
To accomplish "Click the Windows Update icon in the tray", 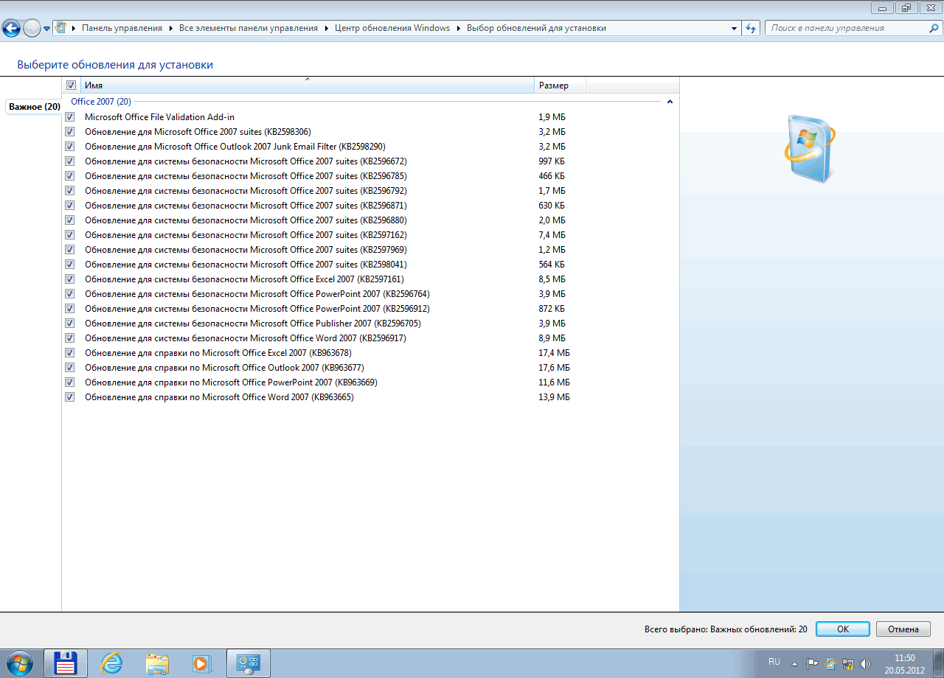I will tap(830, 663).
